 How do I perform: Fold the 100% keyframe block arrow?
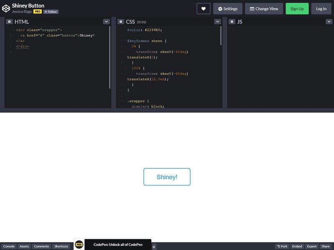coord(125,68)
